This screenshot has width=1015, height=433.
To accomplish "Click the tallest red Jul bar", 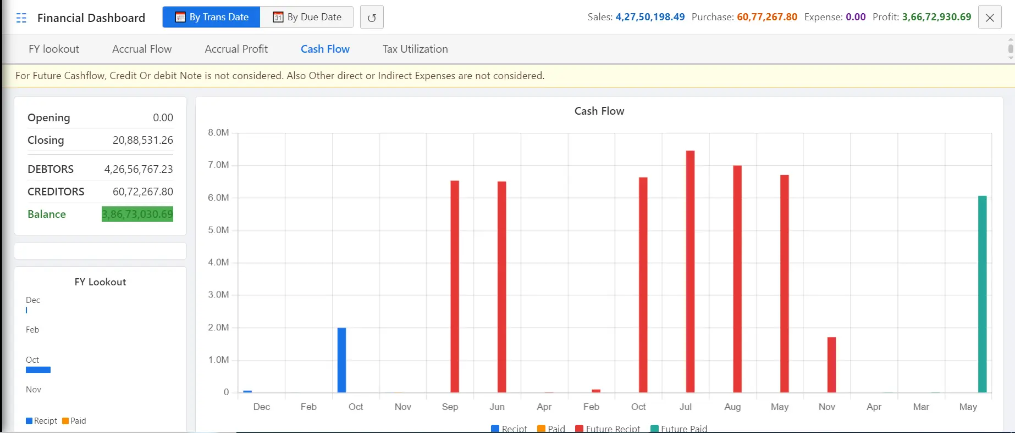I will pos(691,271).
